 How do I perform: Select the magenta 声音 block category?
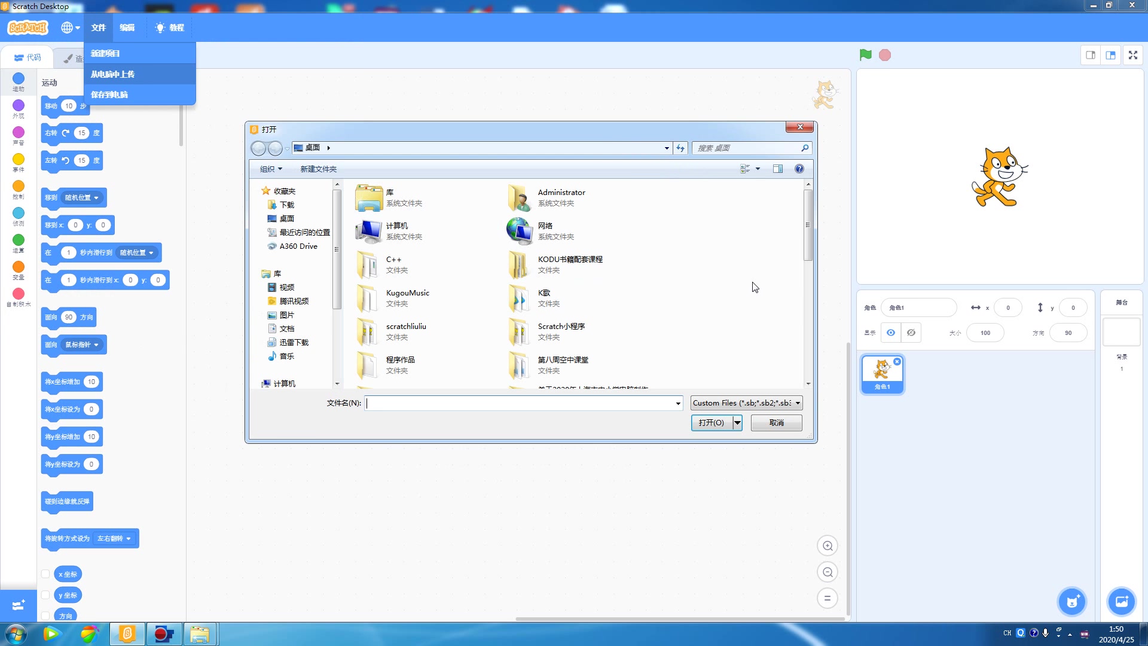click(x=19, y=136)
